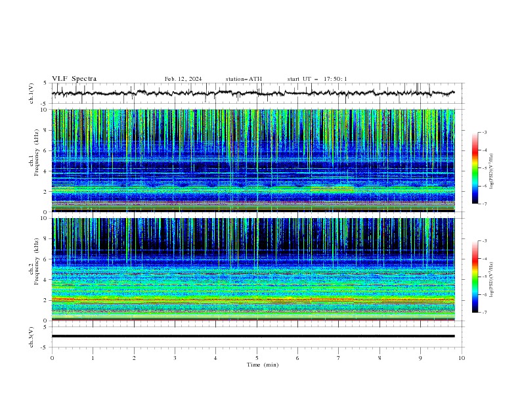Screen dimensions: 520x402
Task: Click inside the ch.1 voltage waveform panel
Action: click(257, 93)
